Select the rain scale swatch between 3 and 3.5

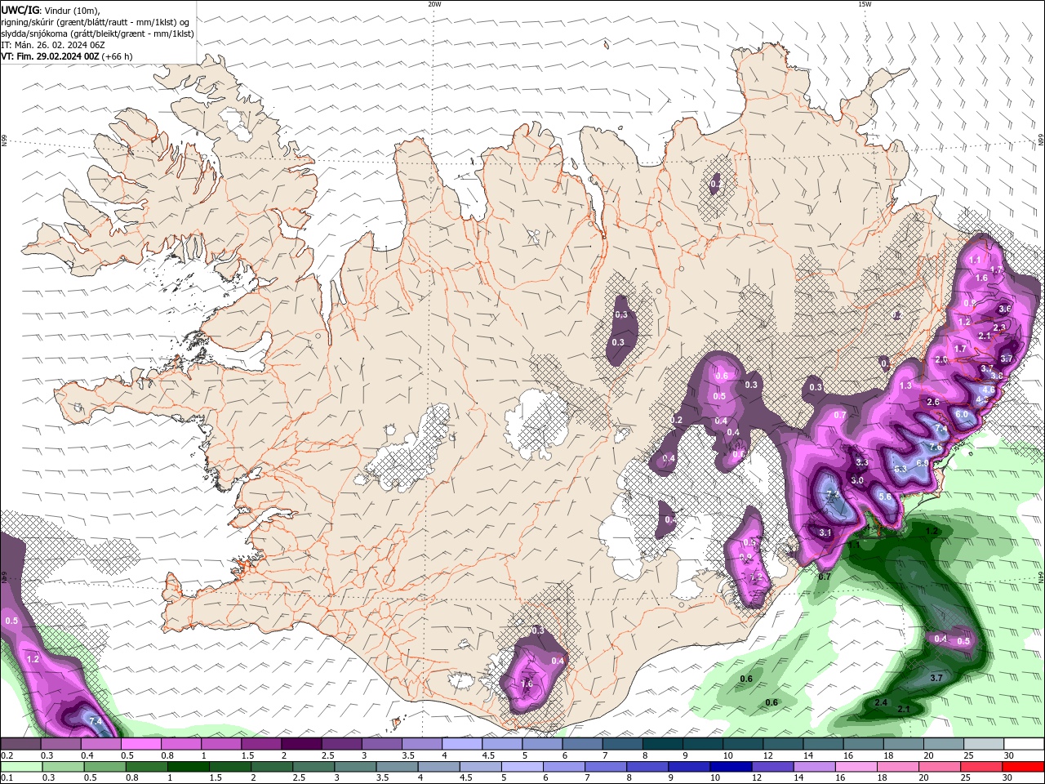click(355, 767)
